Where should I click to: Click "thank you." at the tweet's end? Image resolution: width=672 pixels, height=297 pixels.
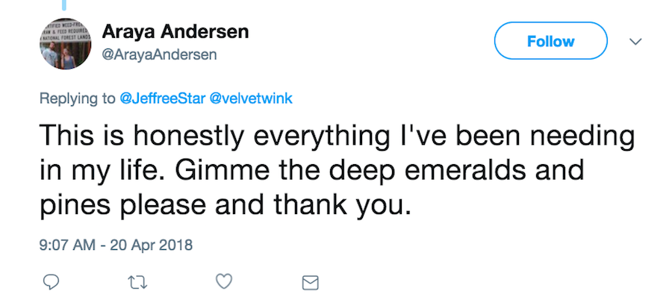point(342,206)
